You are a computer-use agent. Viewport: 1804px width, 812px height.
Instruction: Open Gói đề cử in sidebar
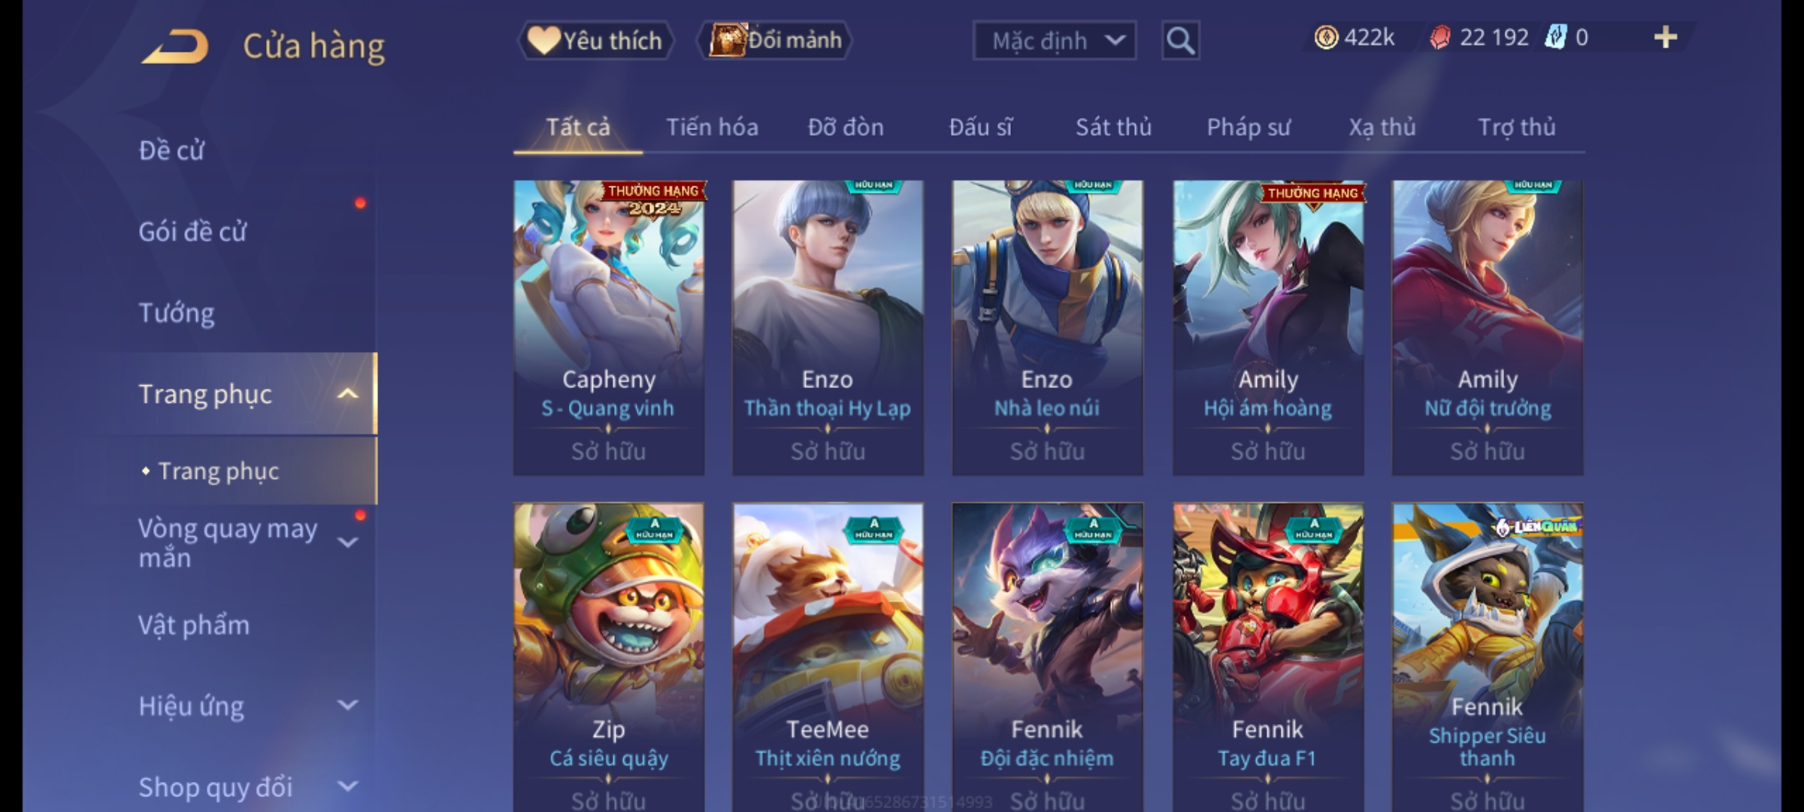(192, 232)
